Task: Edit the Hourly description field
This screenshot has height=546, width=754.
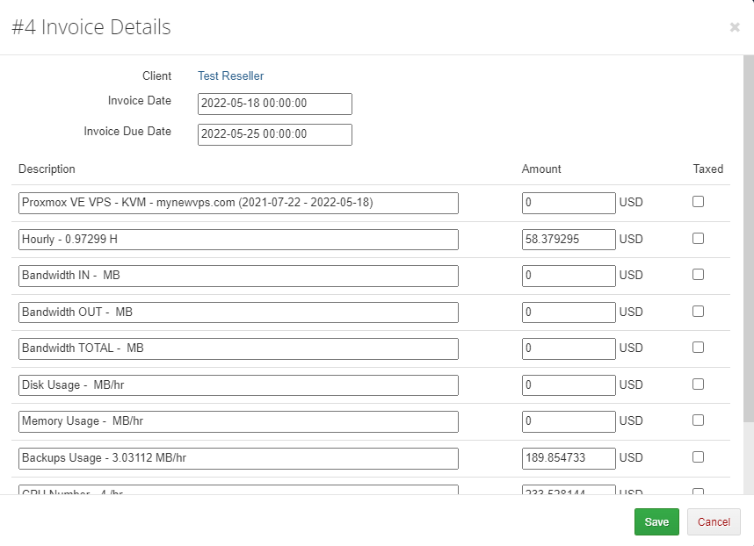Action: (238, 239)
